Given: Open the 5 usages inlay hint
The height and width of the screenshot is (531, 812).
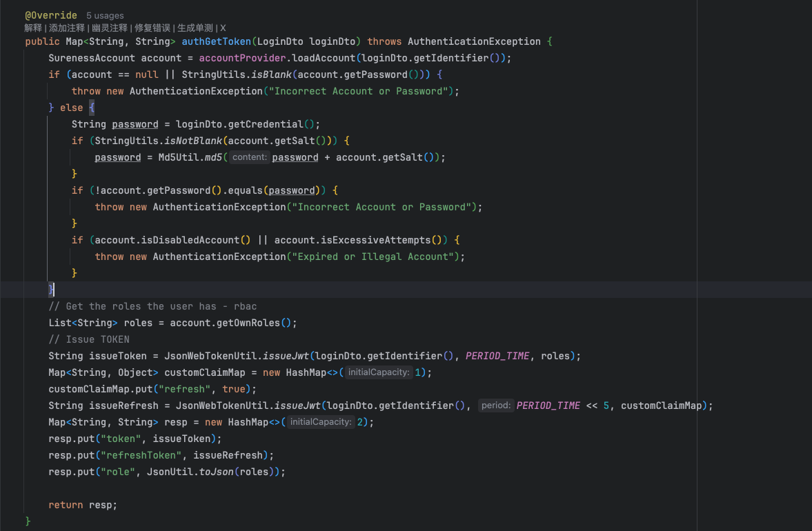Looking at the screenshot, I should tap(105, 15).
